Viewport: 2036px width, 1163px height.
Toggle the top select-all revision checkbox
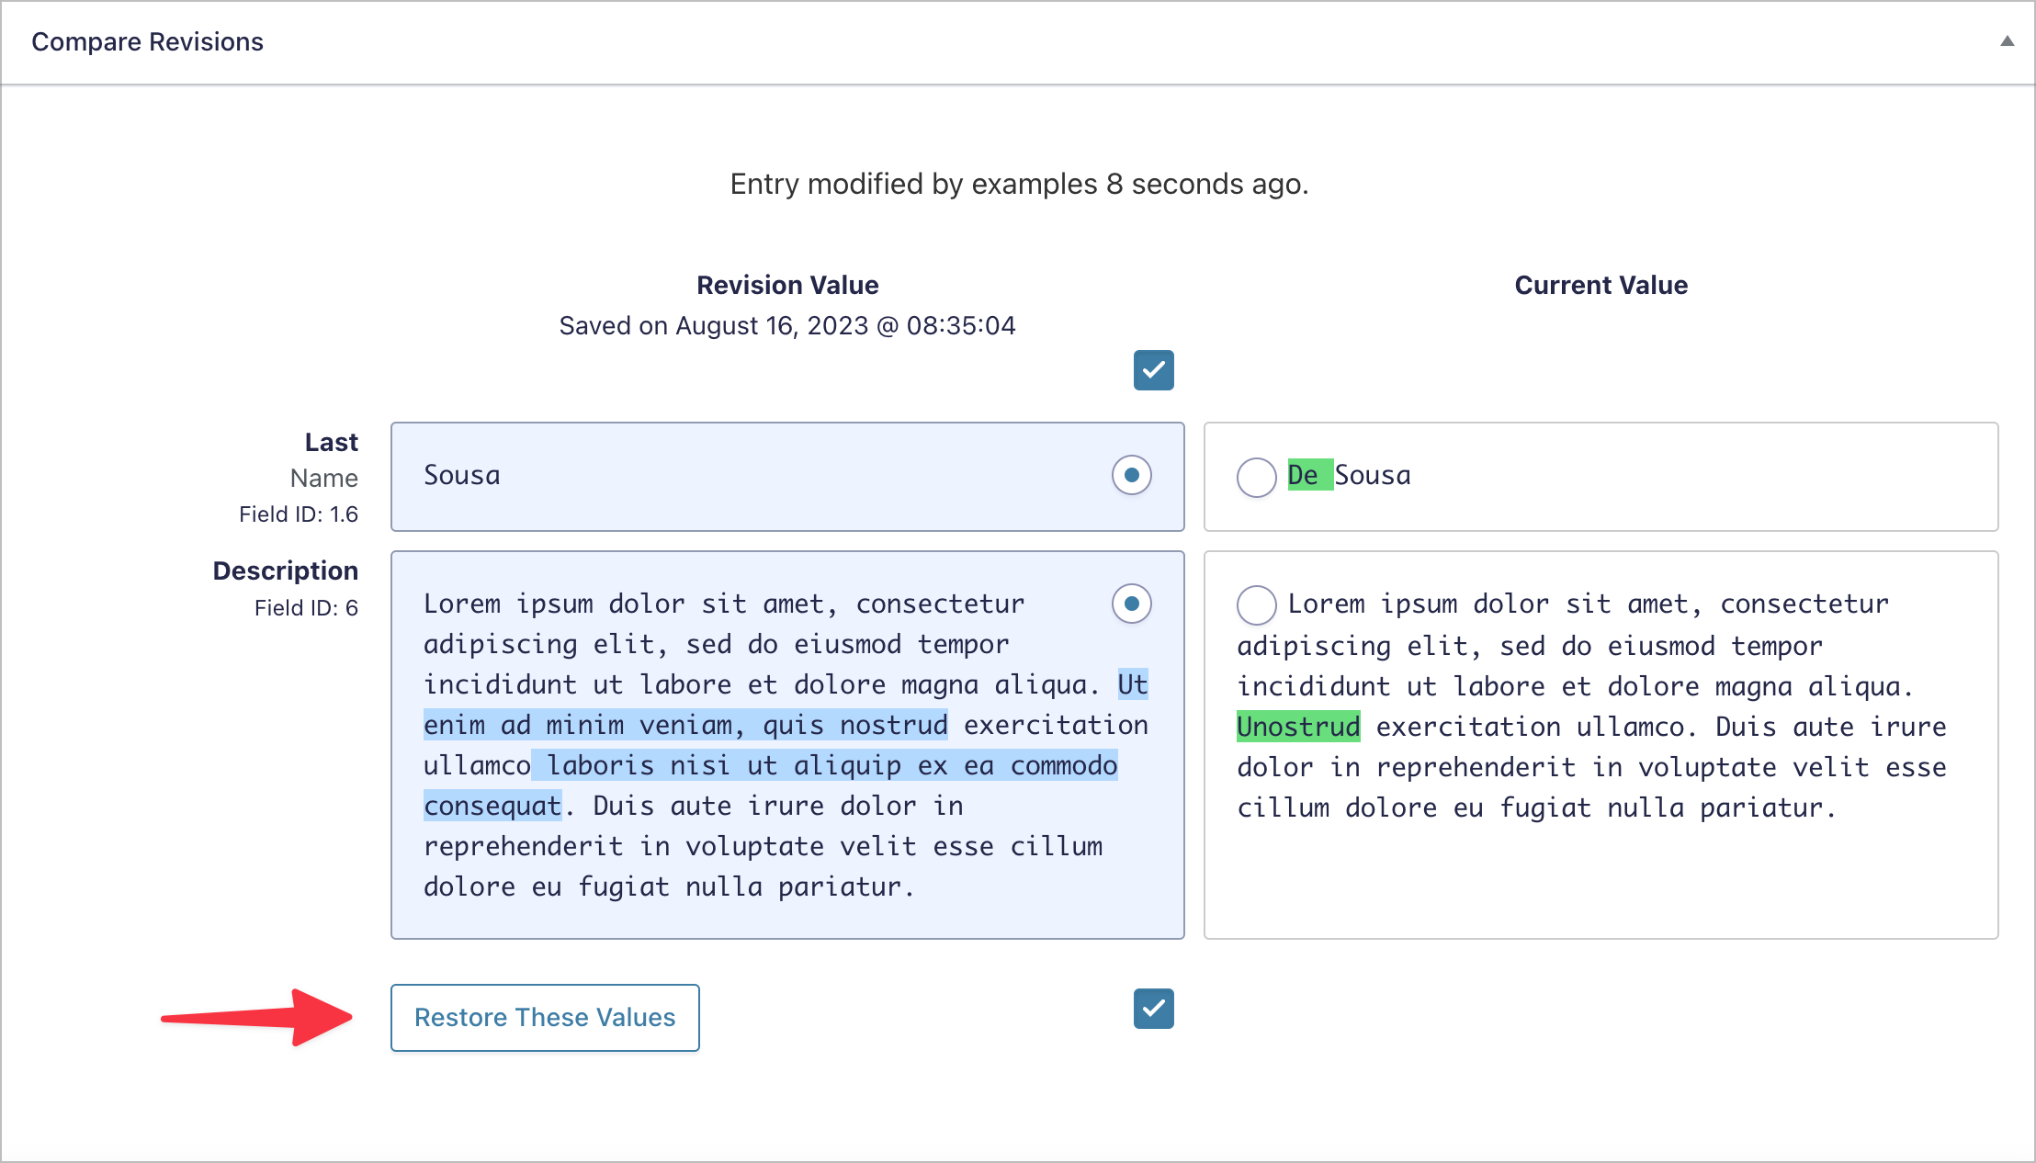1153,370
